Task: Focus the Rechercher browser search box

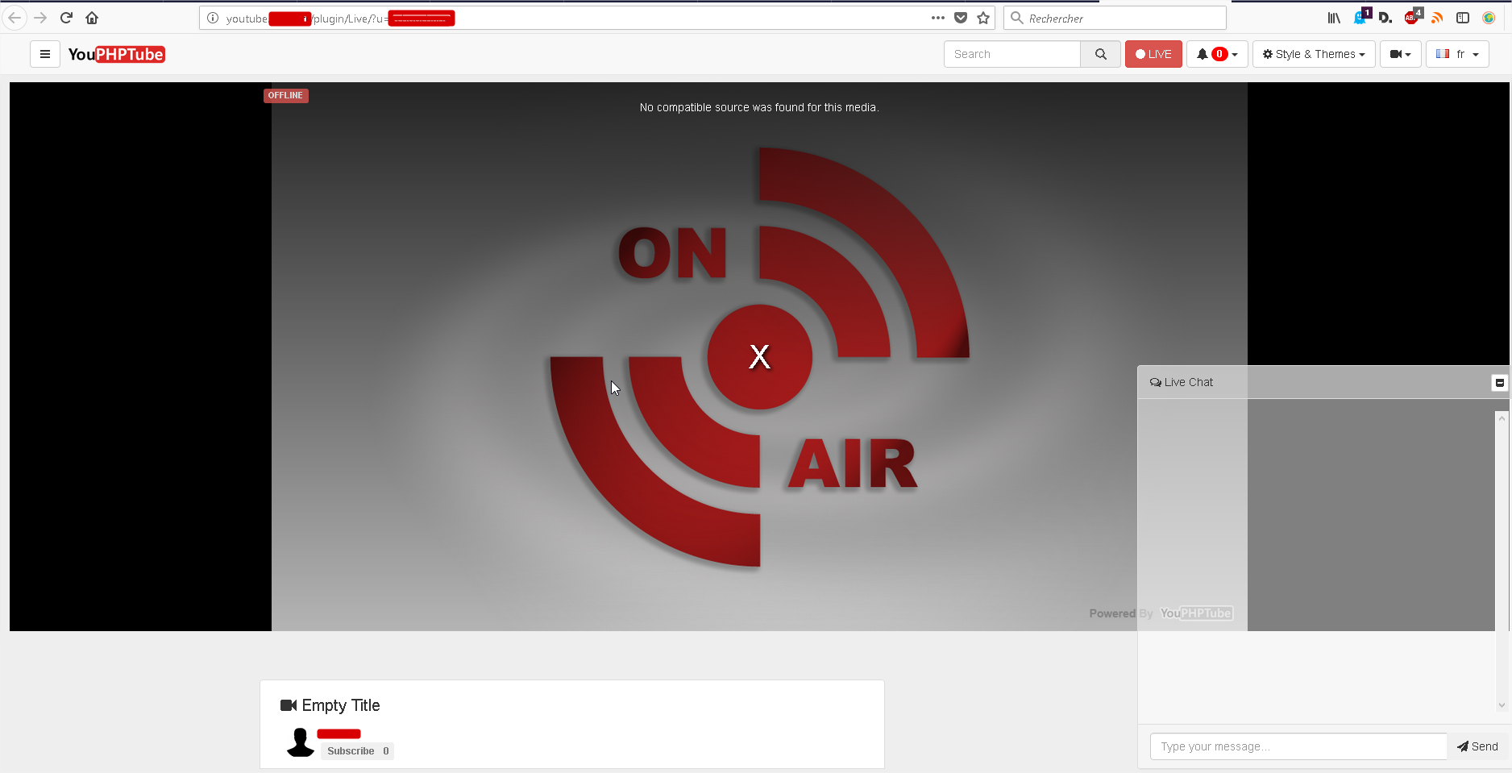Action: [1115, 18]
